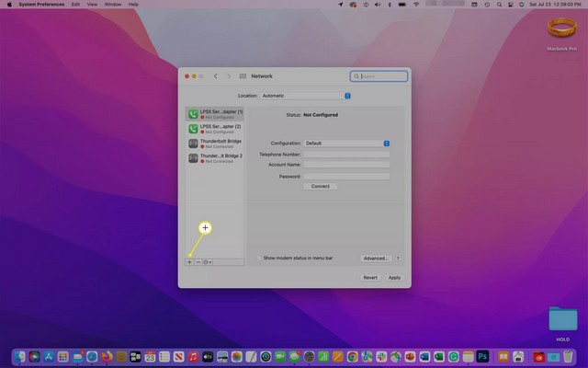This screenshot has width=588, height=368.
Task: Open the Configuration Default dropdown
Action: click(x=347, y=144)
